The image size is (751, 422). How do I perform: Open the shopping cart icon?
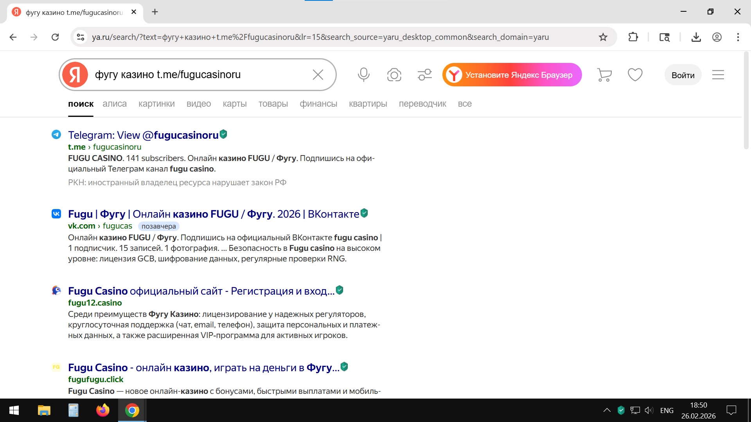pyautogui.click(x=604, y=75)
